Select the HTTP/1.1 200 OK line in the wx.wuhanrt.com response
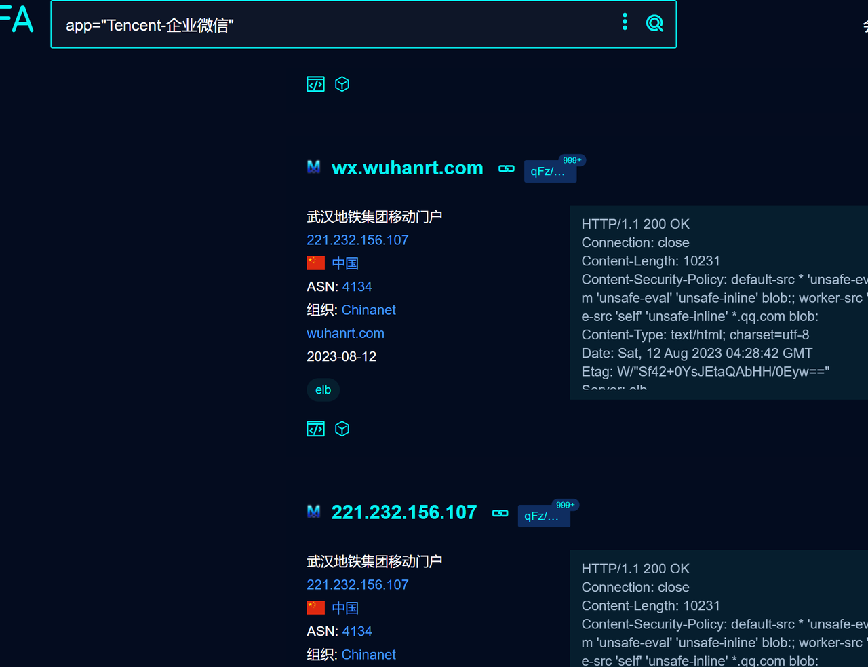 [635, 224]
